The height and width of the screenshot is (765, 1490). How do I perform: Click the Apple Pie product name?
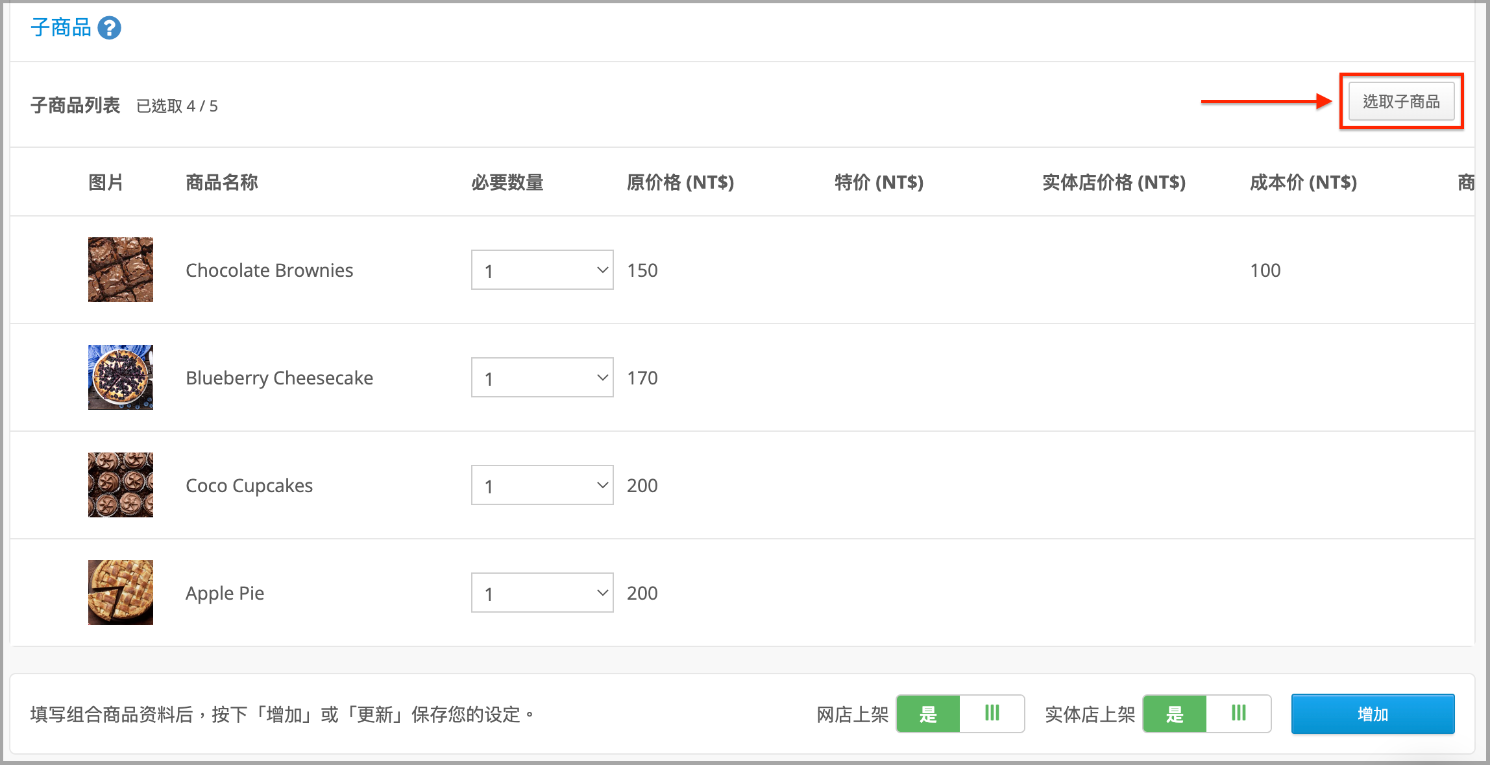225,593
